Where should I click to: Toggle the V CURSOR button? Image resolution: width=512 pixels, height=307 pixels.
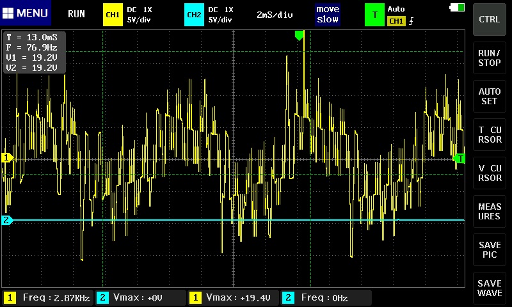pyautogui.click(x=490, y=173)
